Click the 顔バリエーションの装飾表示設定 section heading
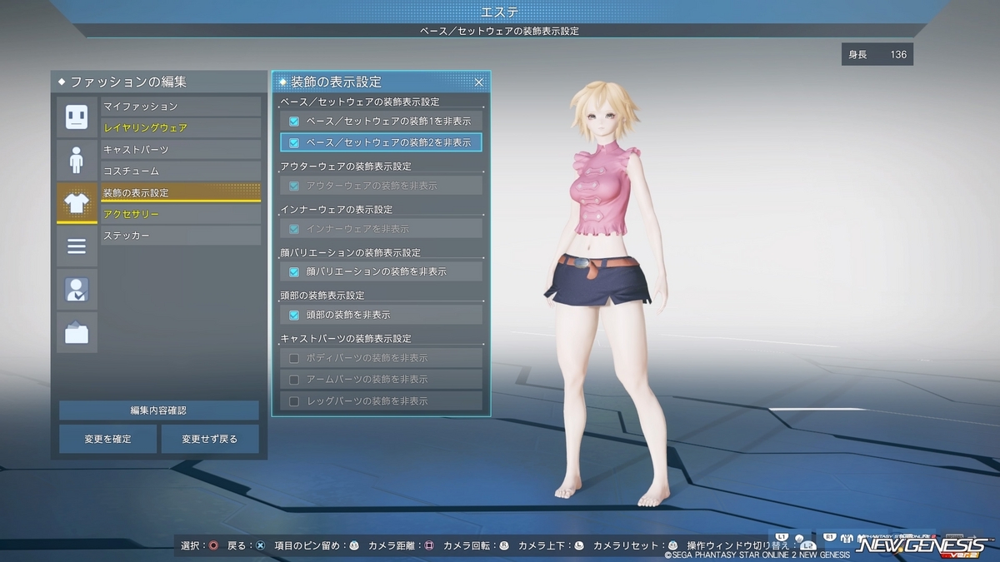 coord(350,252)
